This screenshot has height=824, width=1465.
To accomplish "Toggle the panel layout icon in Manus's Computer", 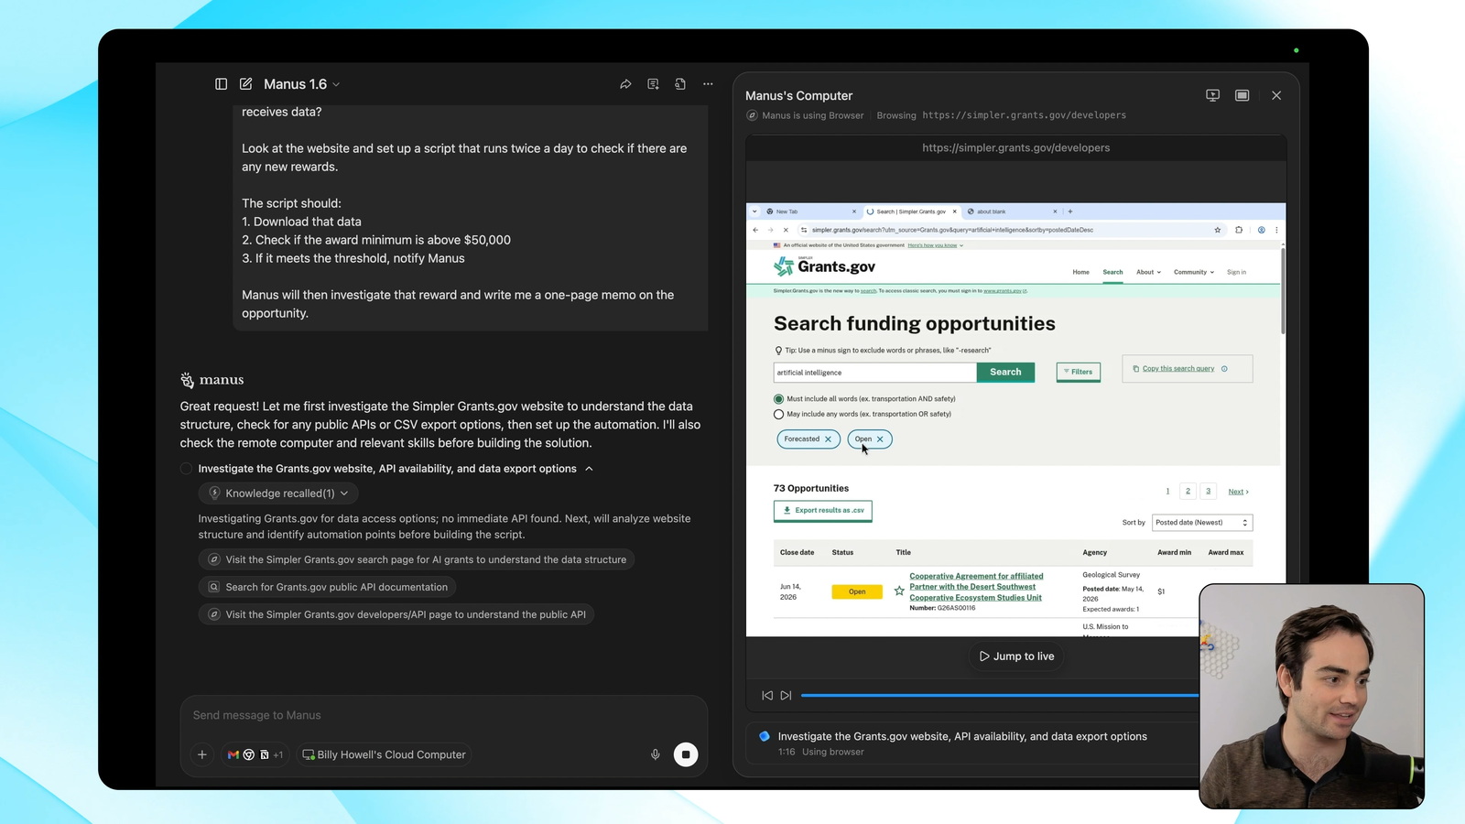I will tap(1243, 95).
